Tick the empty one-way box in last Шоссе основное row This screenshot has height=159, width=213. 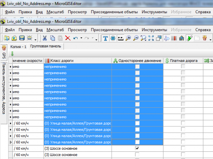tap(137, 154)
